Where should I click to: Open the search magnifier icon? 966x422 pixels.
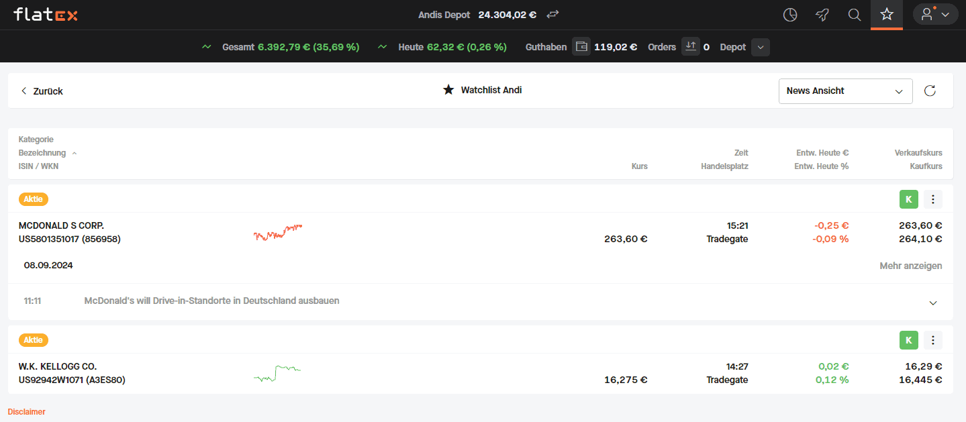(x=855, y=15)
